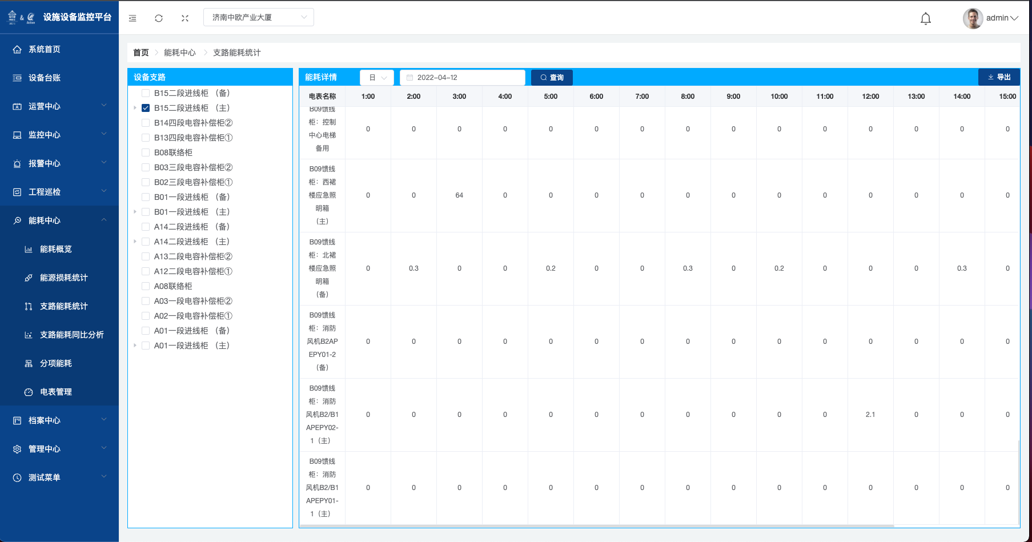This screenshot has width=1032, height=542.
Task: Check the B08联络柜 checkbox
Action: coord(146,152)
